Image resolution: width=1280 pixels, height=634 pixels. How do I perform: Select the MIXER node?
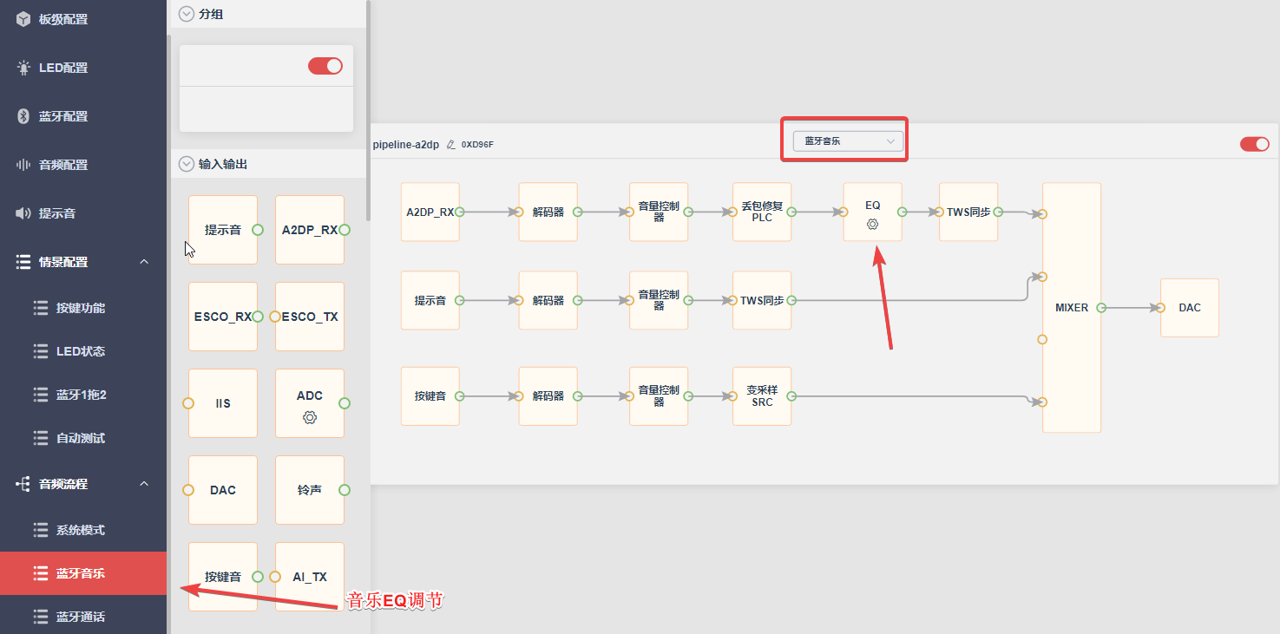(1072, 308)
